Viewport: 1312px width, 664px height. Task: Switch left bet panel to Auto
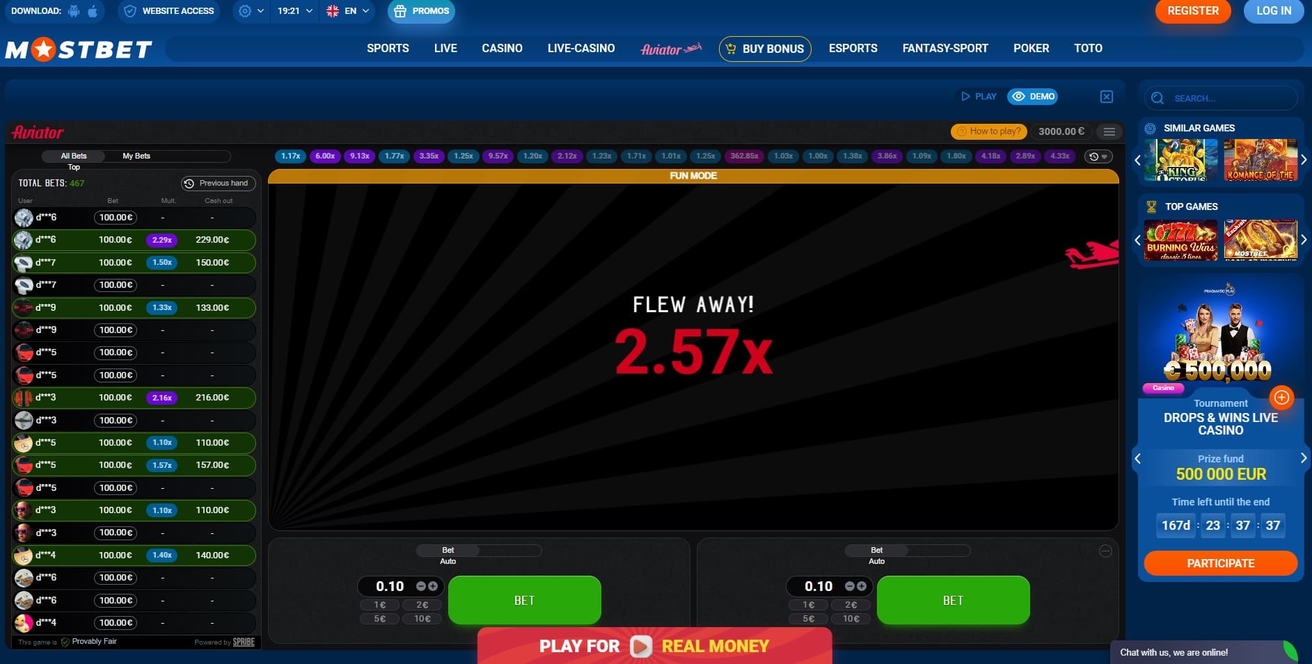coord(448,561)
